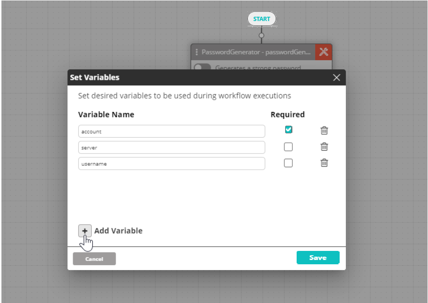
Task: Check Required for username variable
Action: (x=288, y=163)
